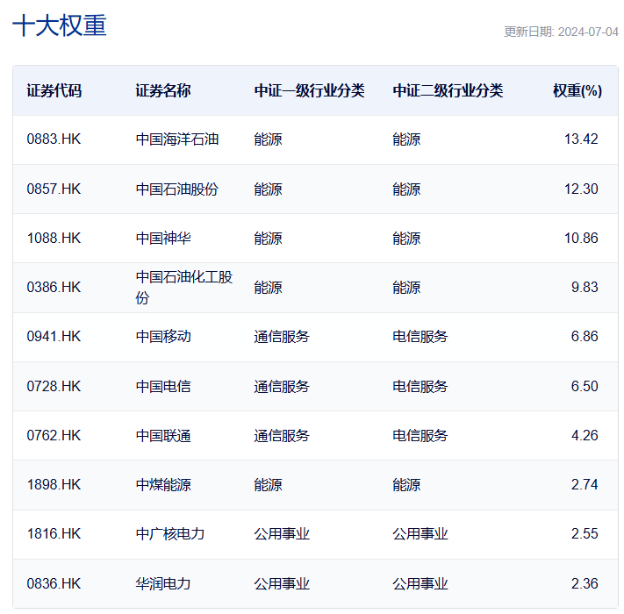
Task: Click weight value 6.86
Action: [585, 337]
